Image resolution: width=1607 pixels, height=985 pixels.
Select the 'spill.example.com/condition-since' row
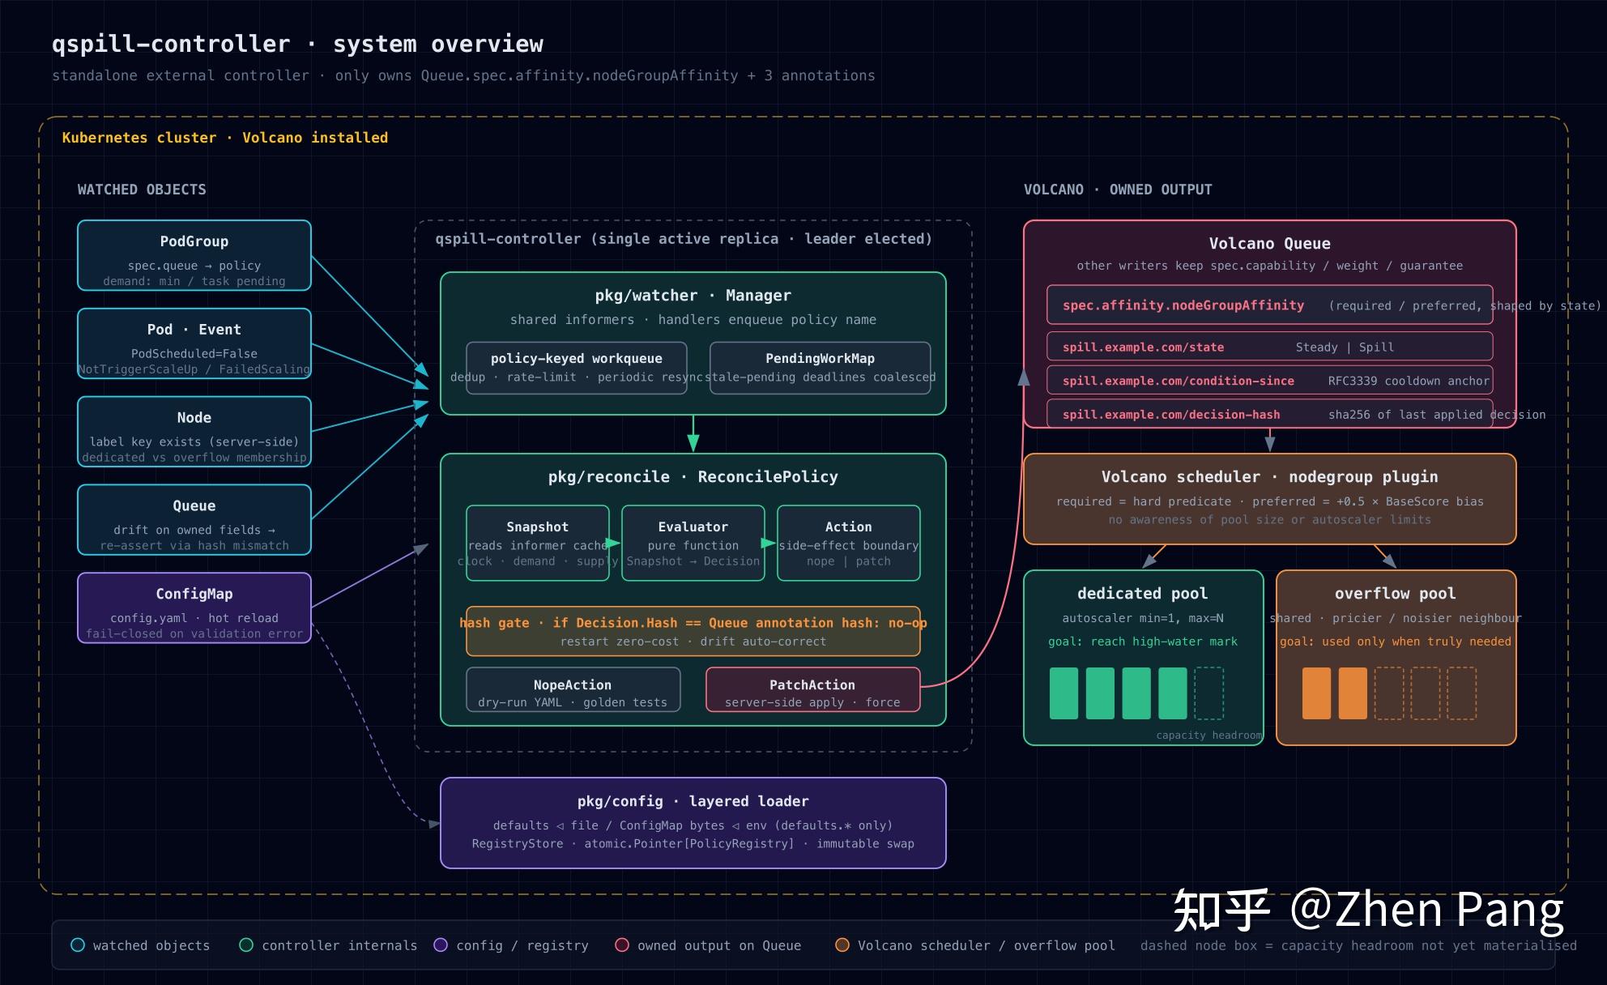point(1270,380)
